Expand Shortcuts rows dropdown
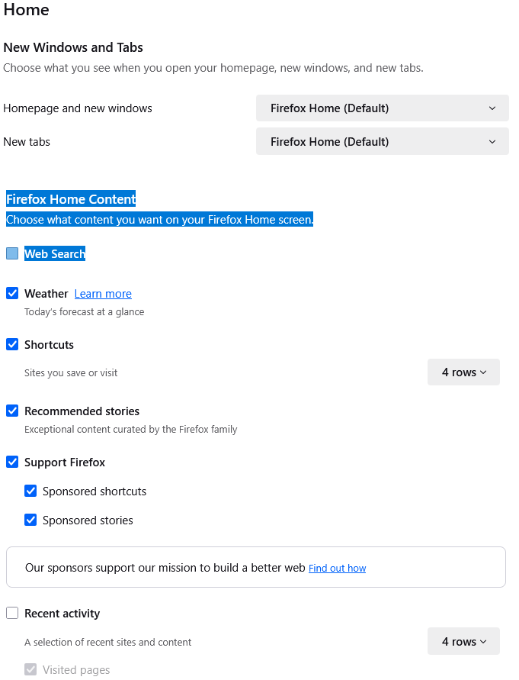Image resolution: width=519 pixels, height=680 pixels. (463, 372)
